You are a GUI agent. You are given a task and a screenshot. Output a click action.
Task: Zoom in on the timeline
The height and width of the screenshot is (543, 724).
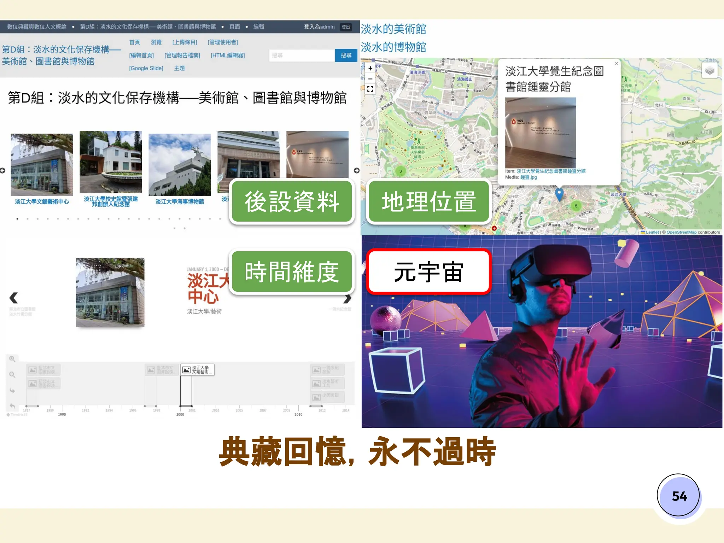(12, 359)
